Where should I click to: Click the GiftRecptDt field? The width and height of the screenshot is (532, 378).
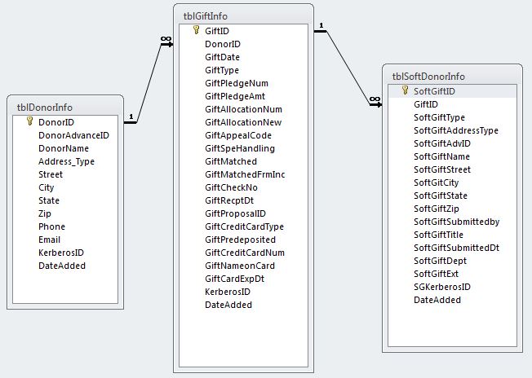[x=243, y=200]
